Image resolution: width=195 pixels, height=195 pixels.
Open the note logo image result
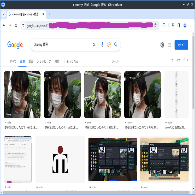pos(60,159)
